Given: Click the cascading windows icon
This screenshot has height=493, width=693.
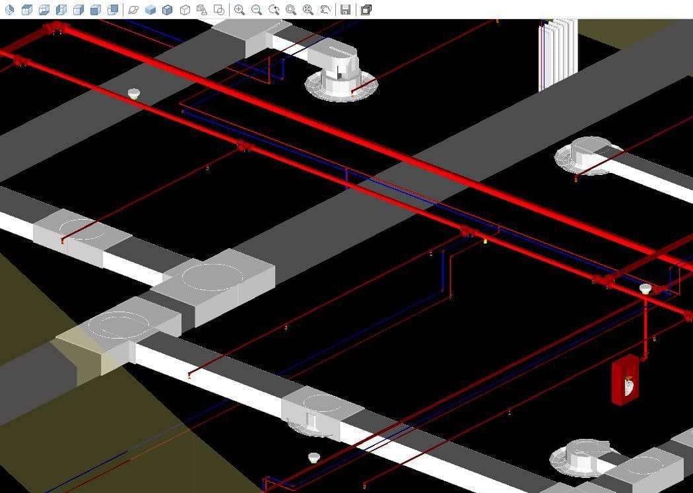Looking at the screenshot, I should tap(366, 9).
